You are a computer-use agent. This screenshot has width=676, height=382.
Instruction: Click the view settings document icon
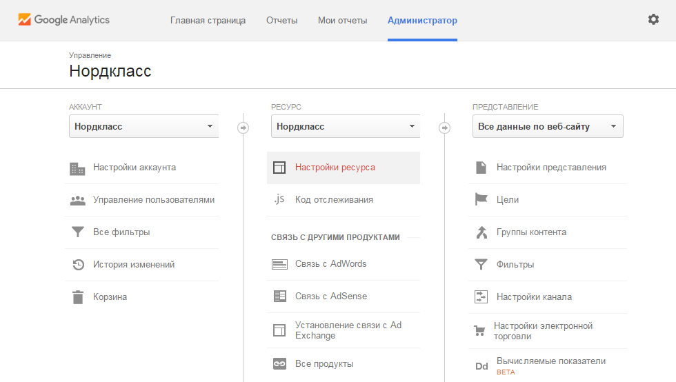click(481, 168)
